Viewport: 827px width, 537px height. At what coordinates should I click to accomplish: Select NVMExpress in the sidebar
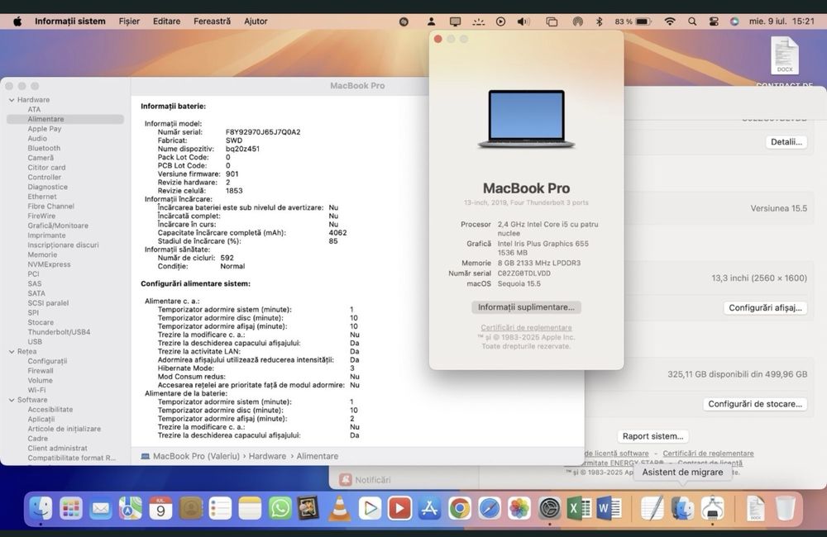click(x=49, y=264)
